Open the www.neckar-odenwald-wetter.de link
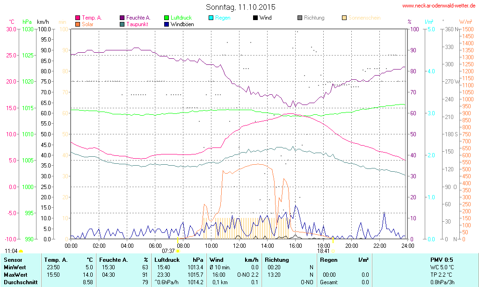The width and height of the screenshot is (479, 287). pyautogui.click(x=439, y=6)
